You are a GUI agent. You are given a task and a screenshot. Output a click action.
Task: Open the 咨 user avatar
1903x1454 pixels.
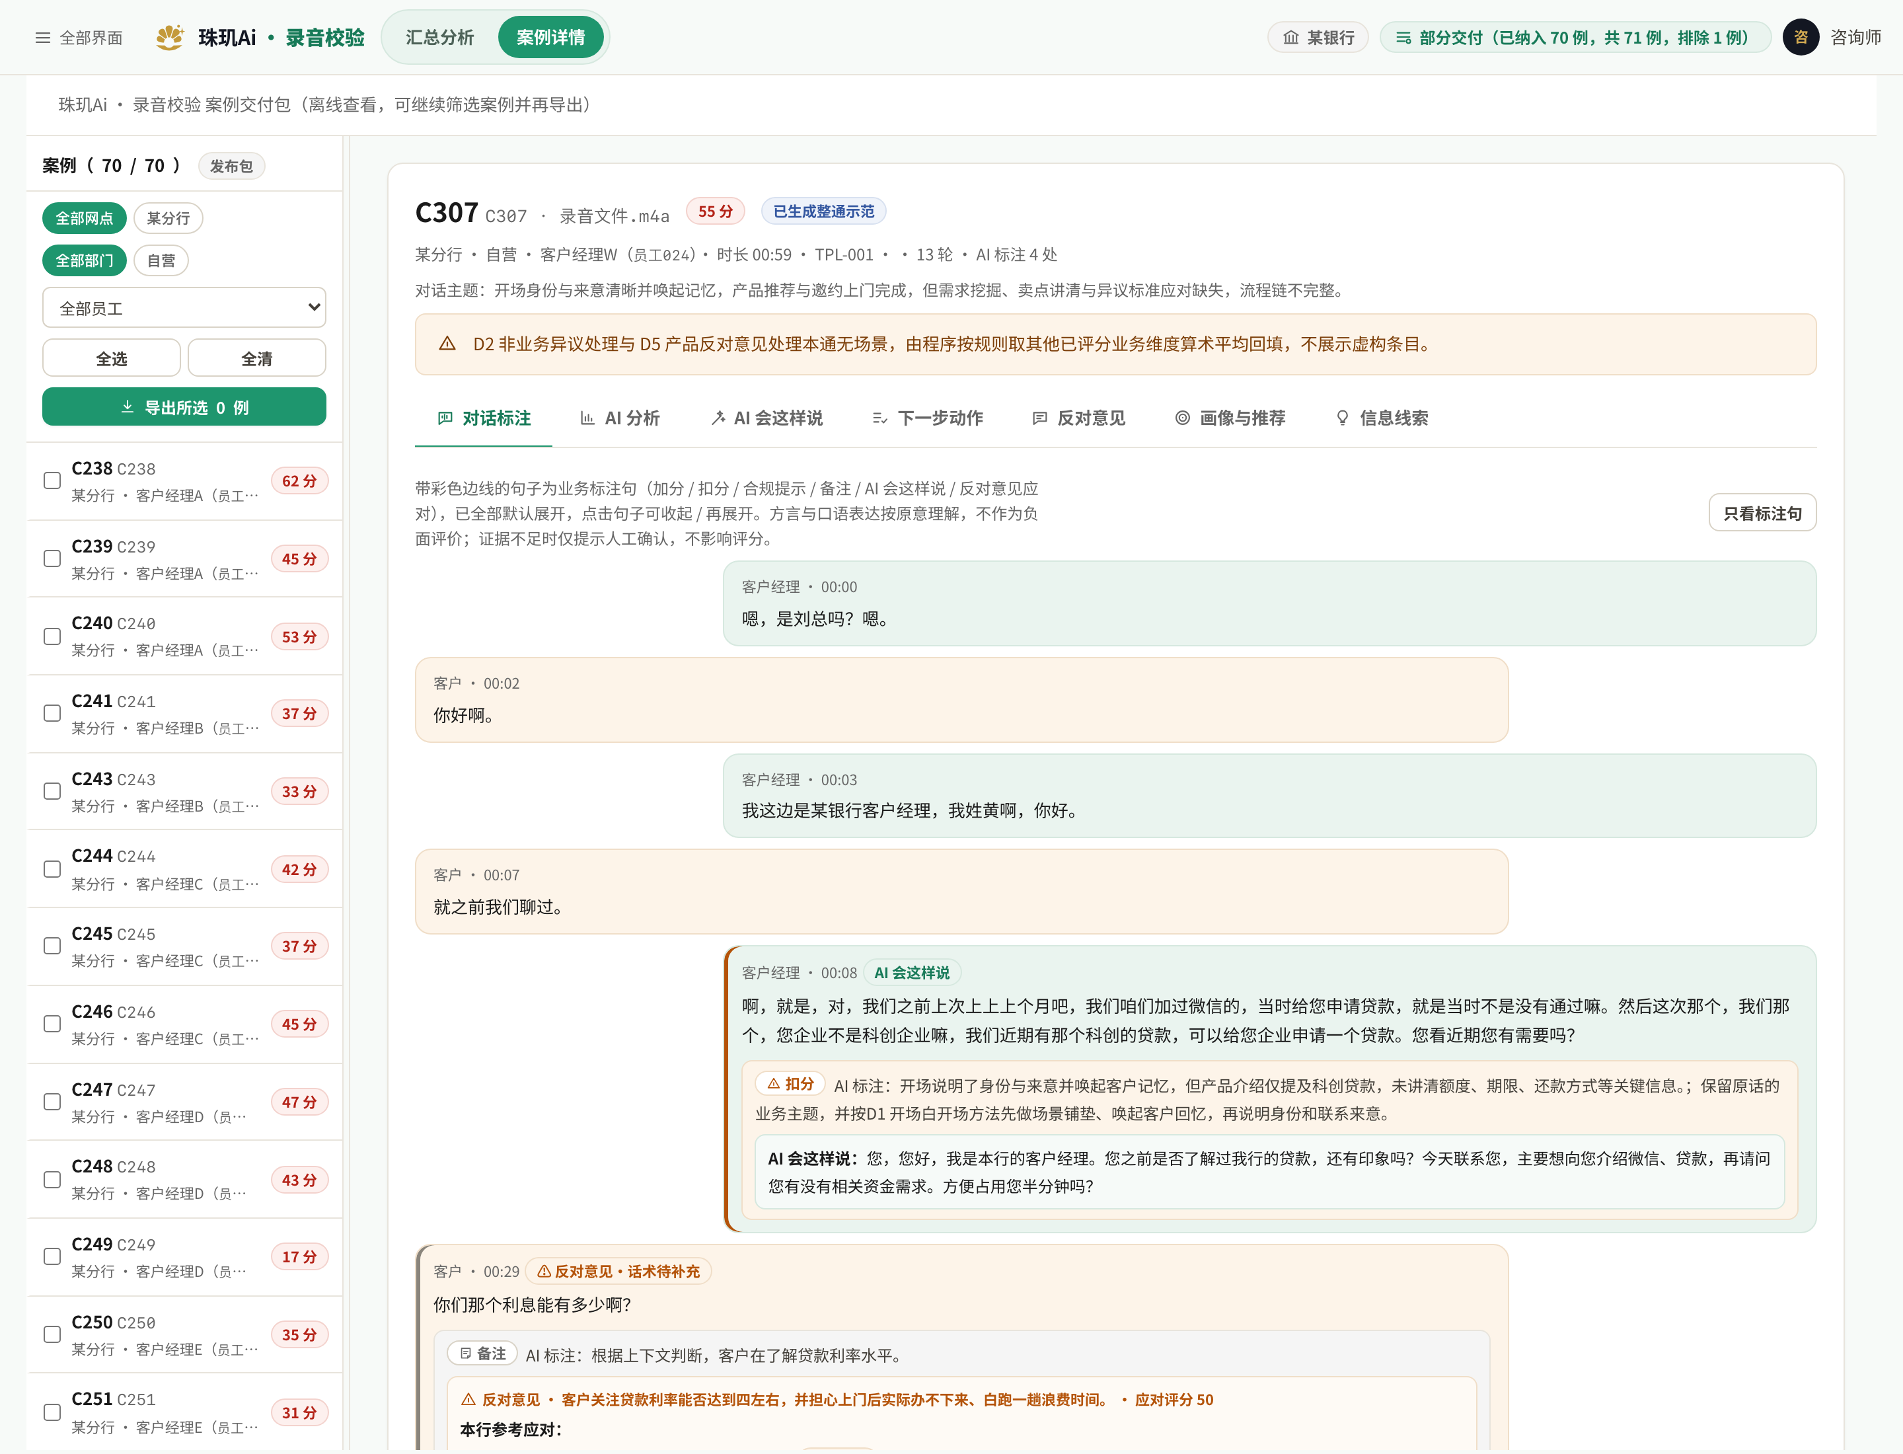click(x=1801, y=37)
